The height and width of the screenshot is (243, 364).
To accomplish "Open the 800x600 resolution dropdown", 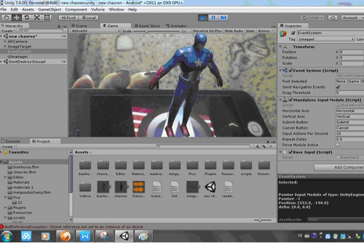I will click(x=95, y=31).
